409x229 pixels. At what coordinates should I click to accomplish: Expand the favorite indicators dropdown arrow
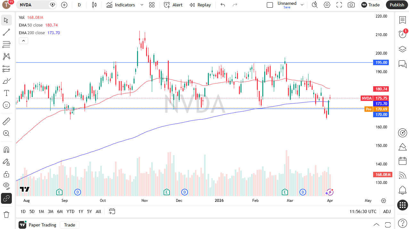pyautogui.click(x=142, y=5)
